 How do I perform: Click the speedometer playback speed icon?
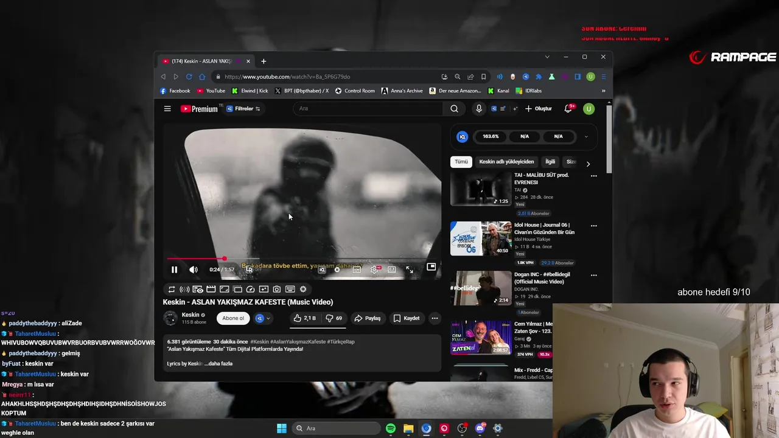(250, 290)
